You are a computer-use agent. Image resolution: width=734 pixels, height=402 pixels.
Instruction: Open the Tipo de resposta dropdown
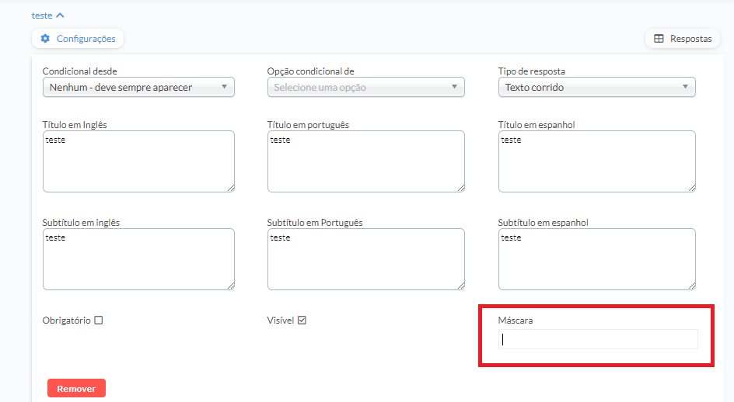pos(597,87)
